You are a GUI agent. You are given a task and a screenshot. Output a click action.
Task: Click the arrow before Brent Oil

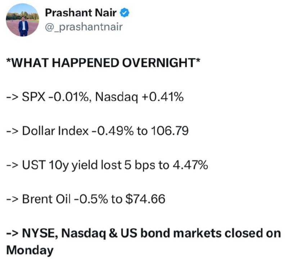13,199
